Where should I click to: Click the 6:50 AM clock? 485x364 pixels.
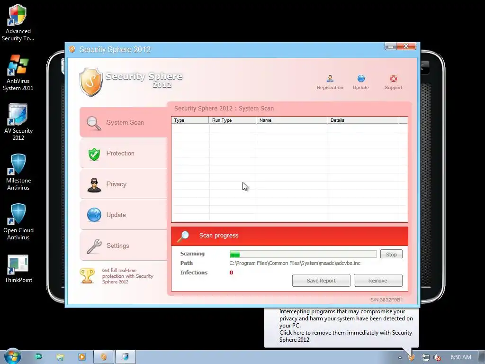pyautogui.click(x=460, y=357)
